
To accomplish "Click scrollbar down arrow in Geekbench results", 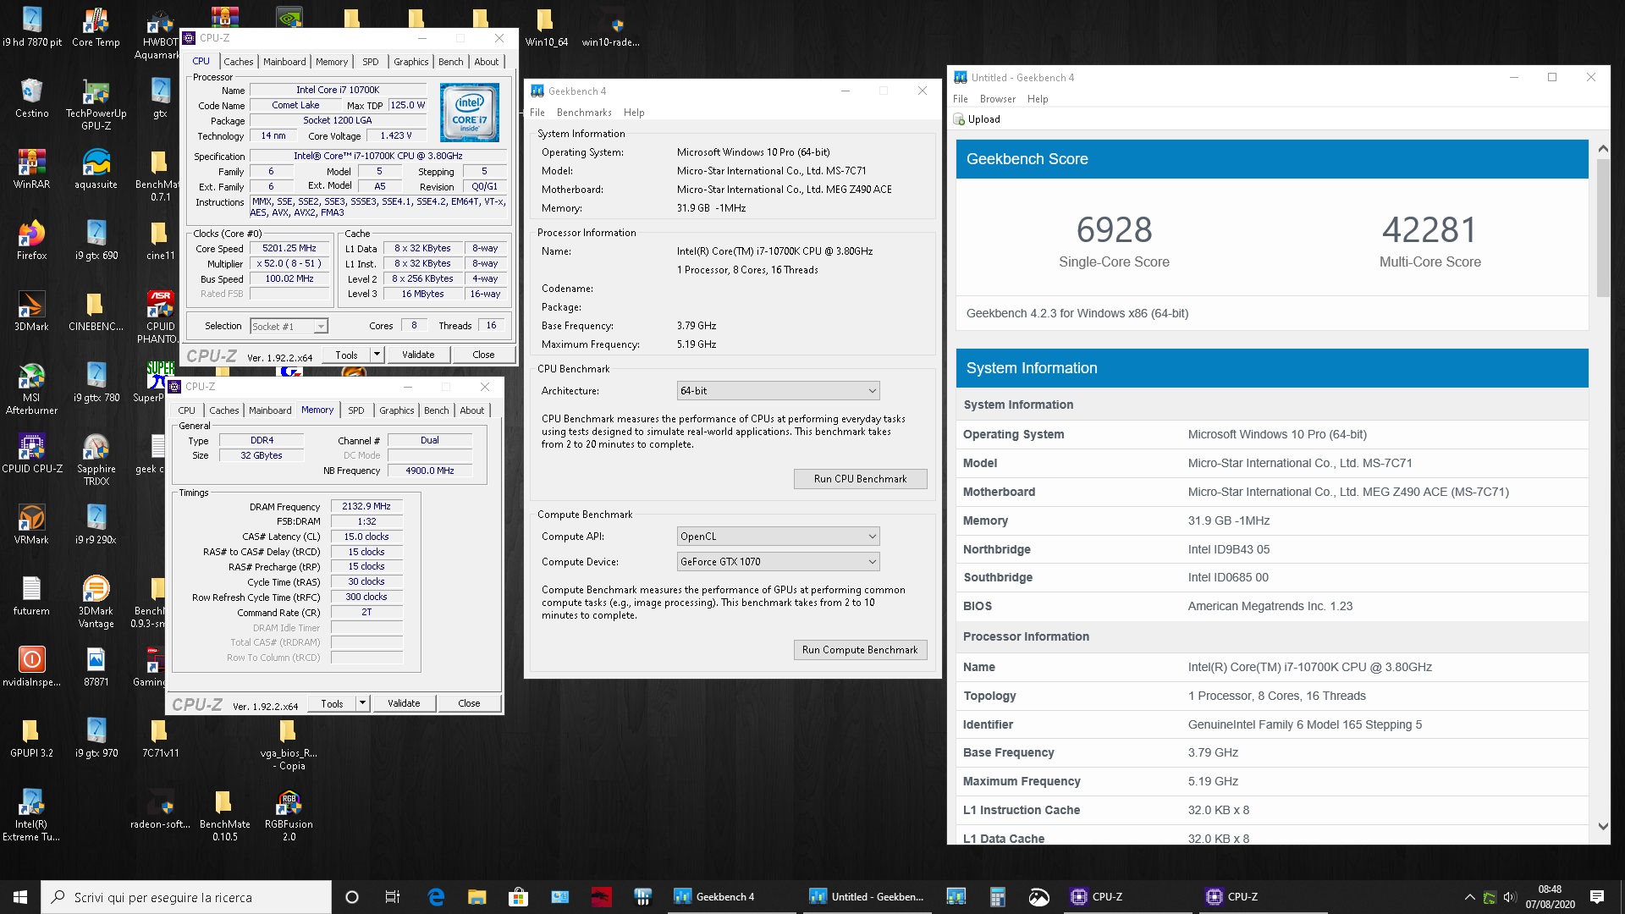I will [1603, 826].
